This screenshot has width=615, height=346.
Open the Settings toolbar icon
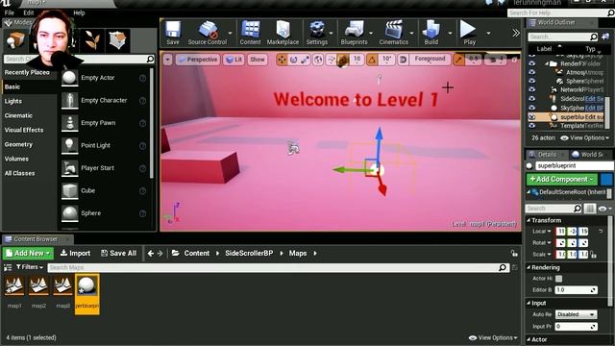pyautogui.click(x=317, y=33)
